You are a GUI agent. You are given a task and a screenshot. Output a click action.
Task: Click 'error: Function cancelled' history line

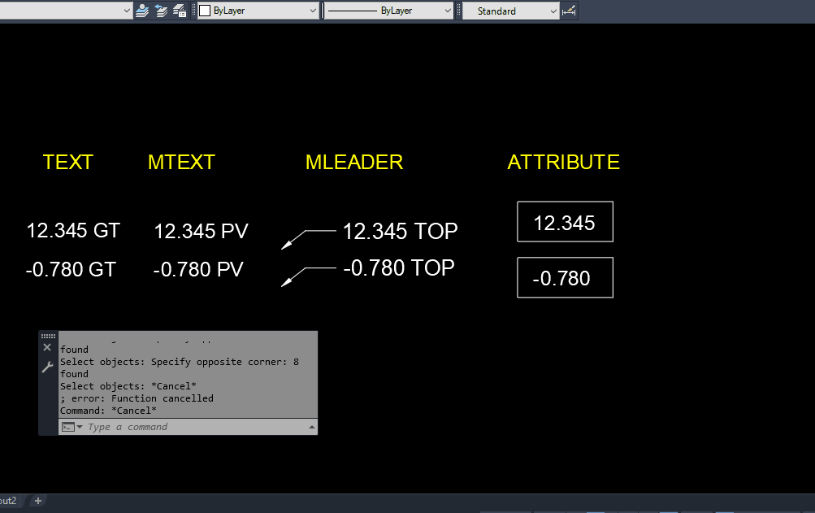(x=137, y=398)
